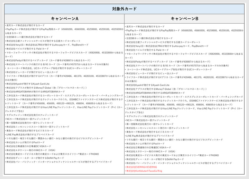Select NKCカード (VISA) row in キャンペーンB
Image resolution: width=249 pixels, height=179 pixels.
(150, 151)
